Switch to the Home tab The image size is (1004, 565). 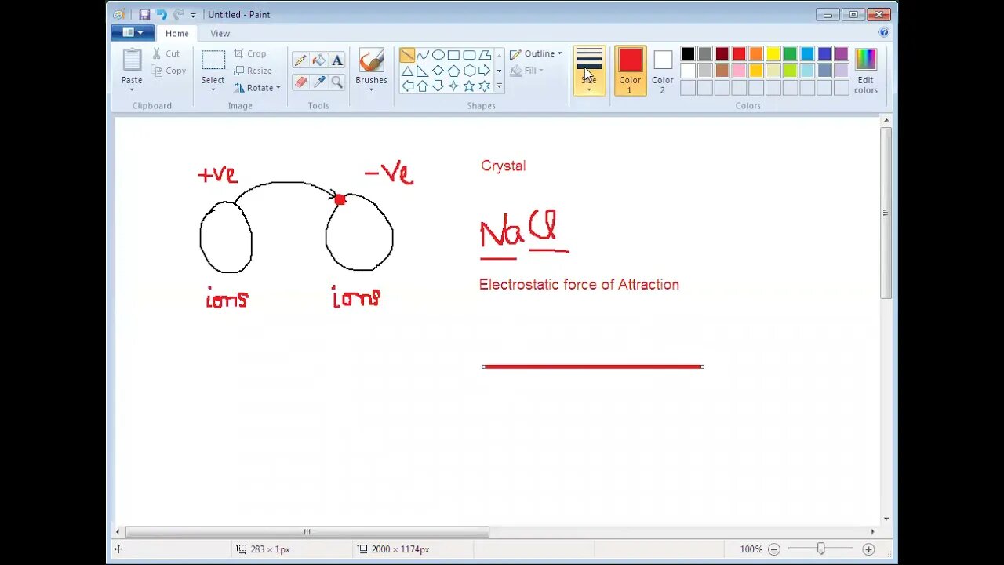pyautogui.click(x=176, y=33)
